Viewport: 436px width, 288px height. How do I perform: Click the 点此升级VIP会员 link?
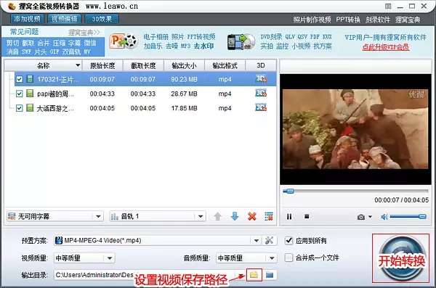click(385, 47)
